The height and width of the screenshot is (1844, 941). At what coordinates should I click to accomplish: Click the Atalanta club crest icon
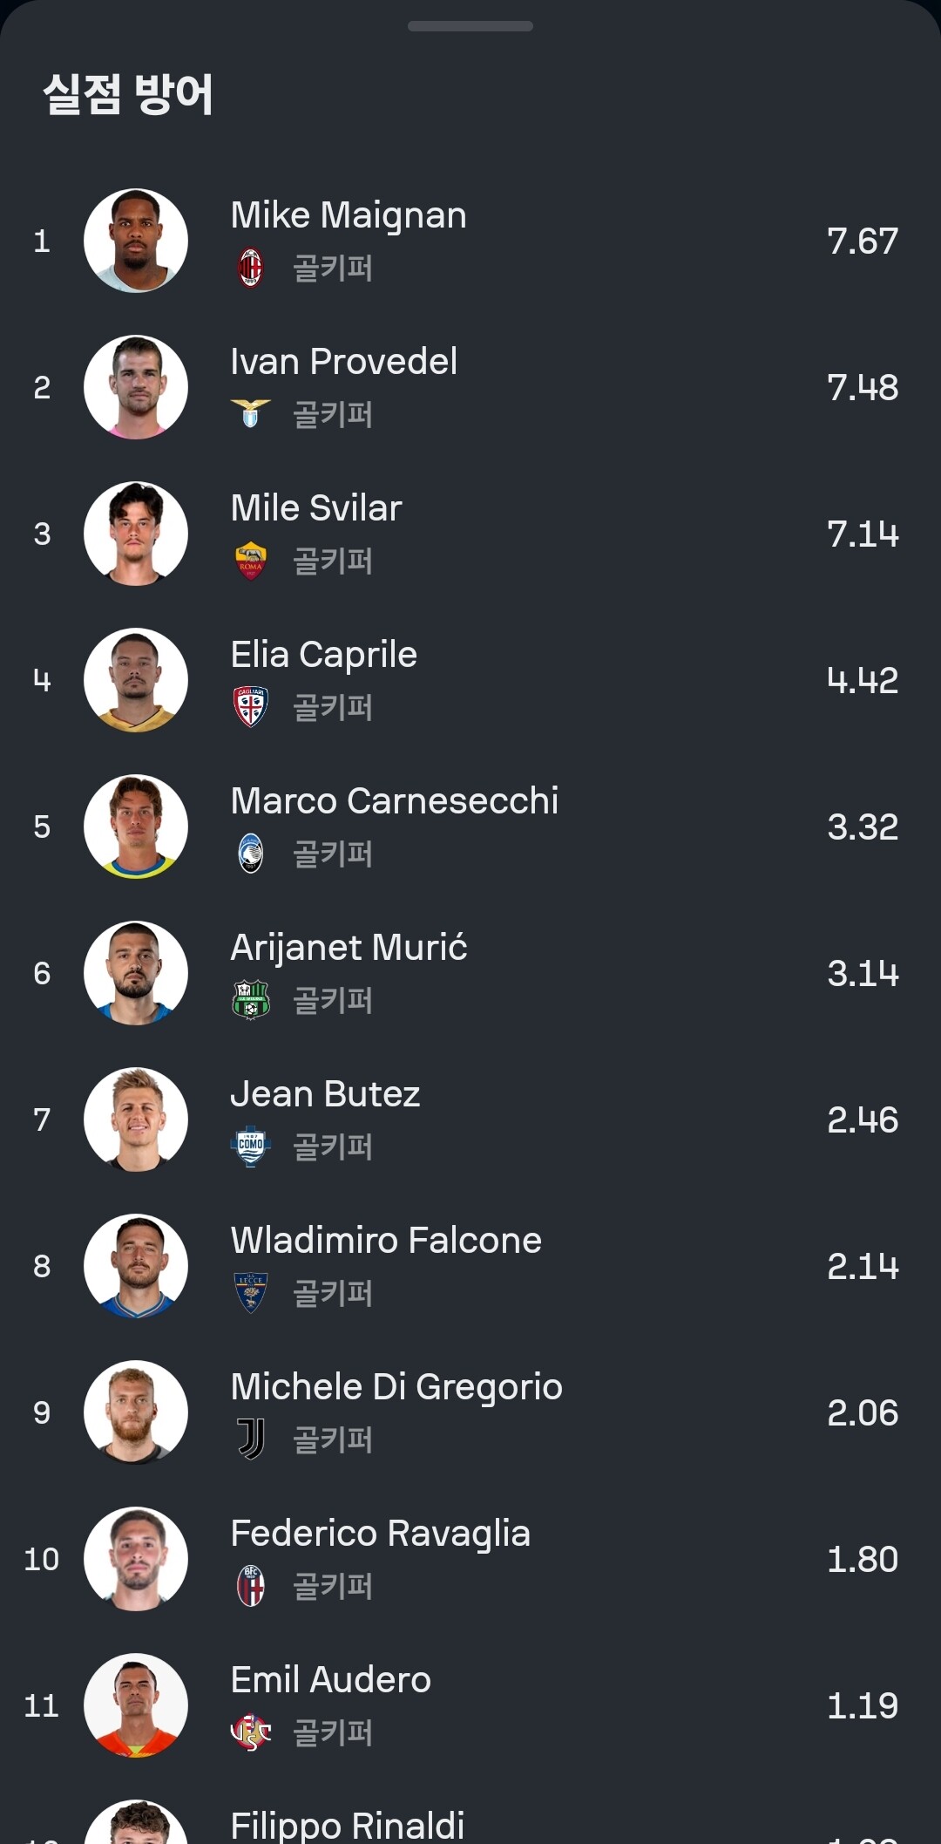(x=251, y=854)
